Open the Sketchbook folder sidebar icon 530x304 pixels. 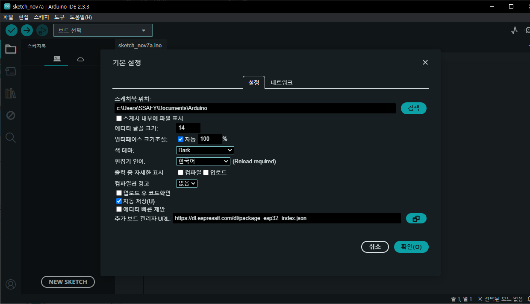pyautogui.click(x=11, y=49)
